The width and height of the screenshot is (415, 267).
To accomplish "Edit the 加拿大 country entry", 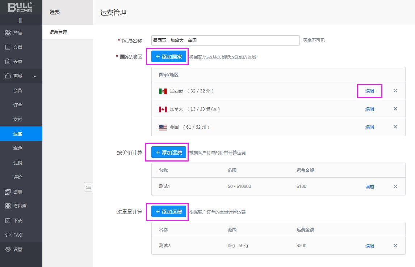I will tap(369, 109).
